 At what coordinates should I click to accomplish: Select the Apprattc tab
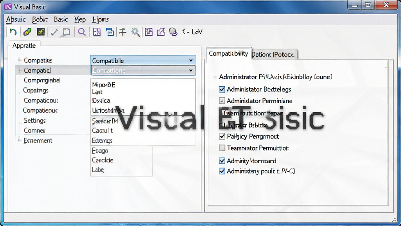[24, 46]
